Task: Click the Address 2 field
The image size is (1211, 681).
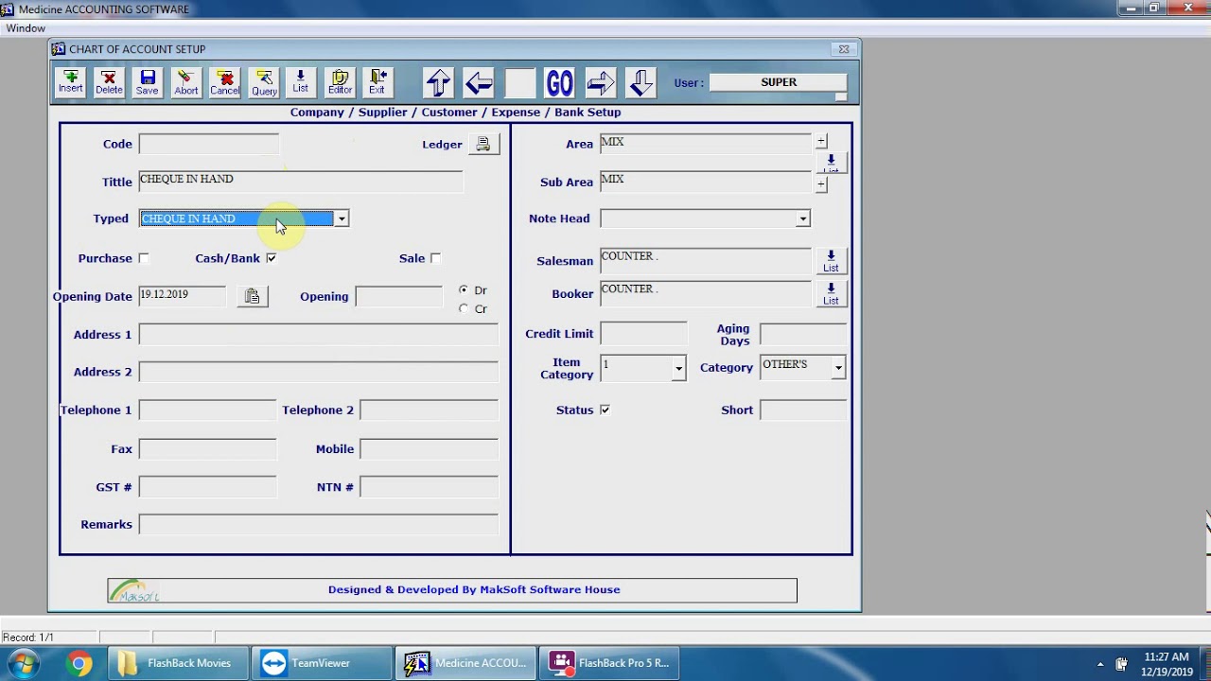Action: (x=318, y=372)
